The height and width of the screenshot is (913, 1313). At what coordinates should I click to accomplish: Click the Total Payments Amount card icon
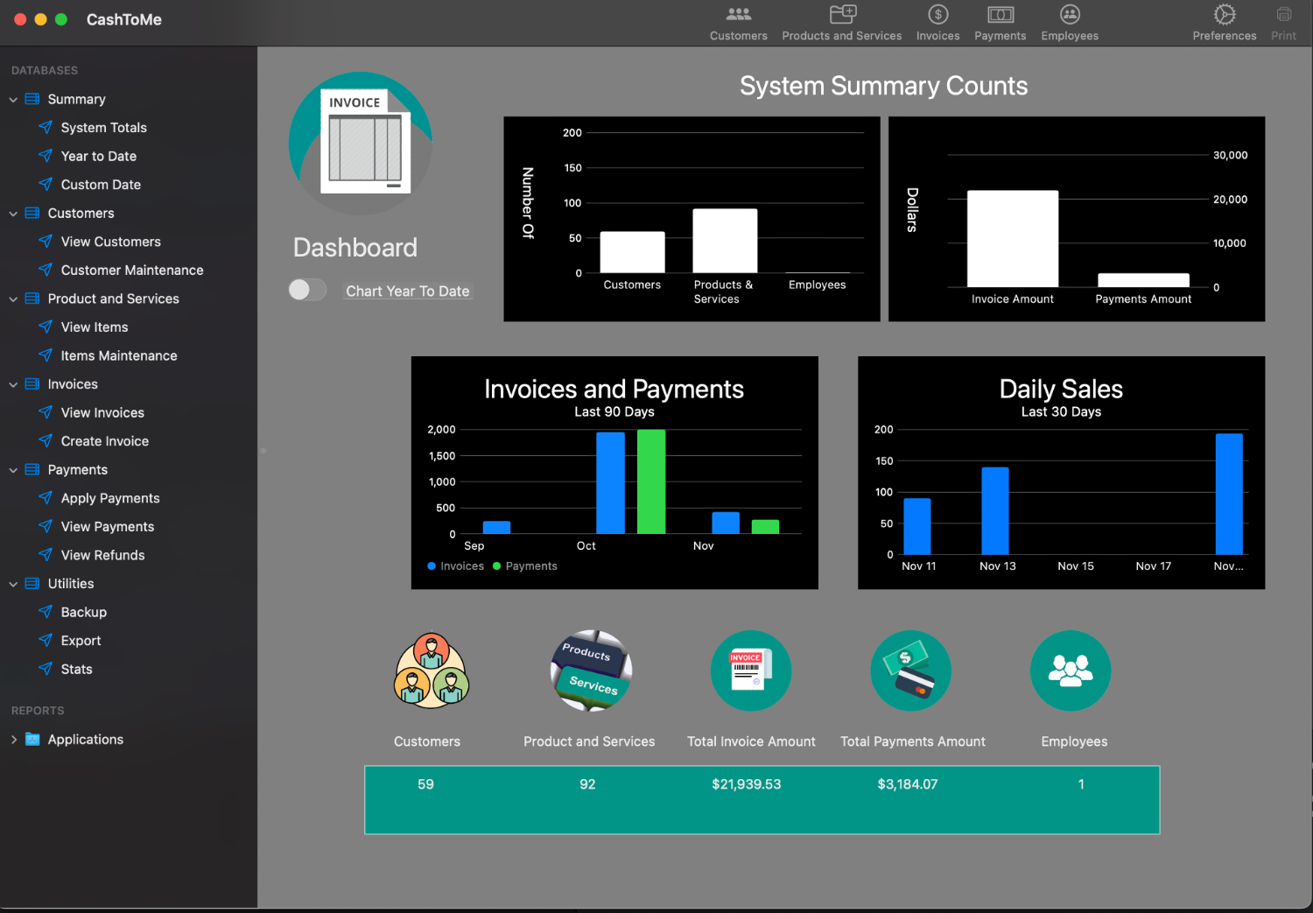coord(910,671)
